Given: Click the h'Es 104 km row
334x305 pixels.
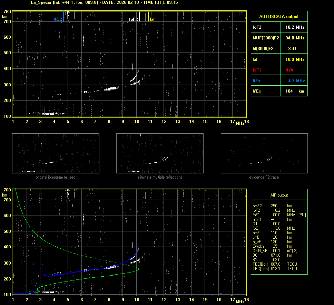Looking at the screenshot, I should coord(279,91).
